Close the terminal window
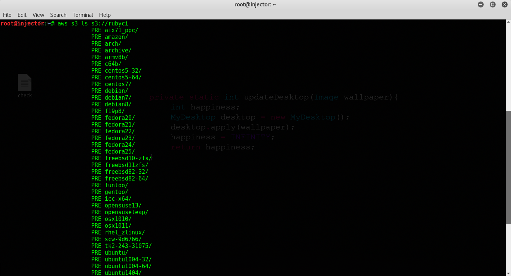Viewport: 511px width, 276px height. coord(505,4)
